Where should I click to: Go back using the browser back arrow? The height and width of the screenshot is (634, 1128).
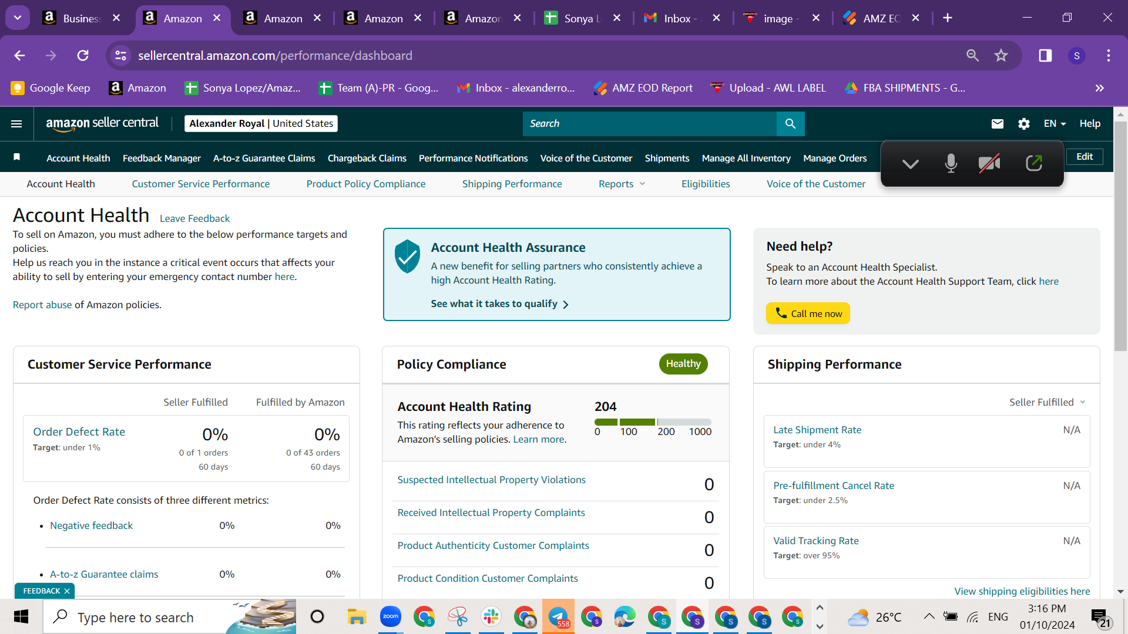coord(19,56)
